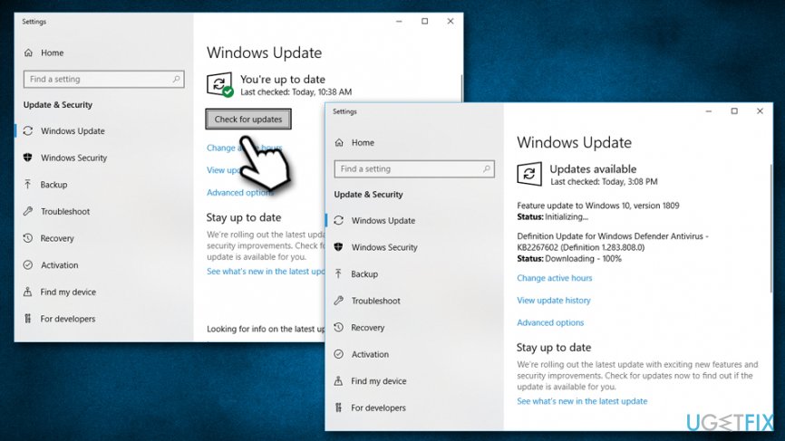Click Windows Security shield icon in front window
This screenshot has width=785, height=441.
click(339, 247)
